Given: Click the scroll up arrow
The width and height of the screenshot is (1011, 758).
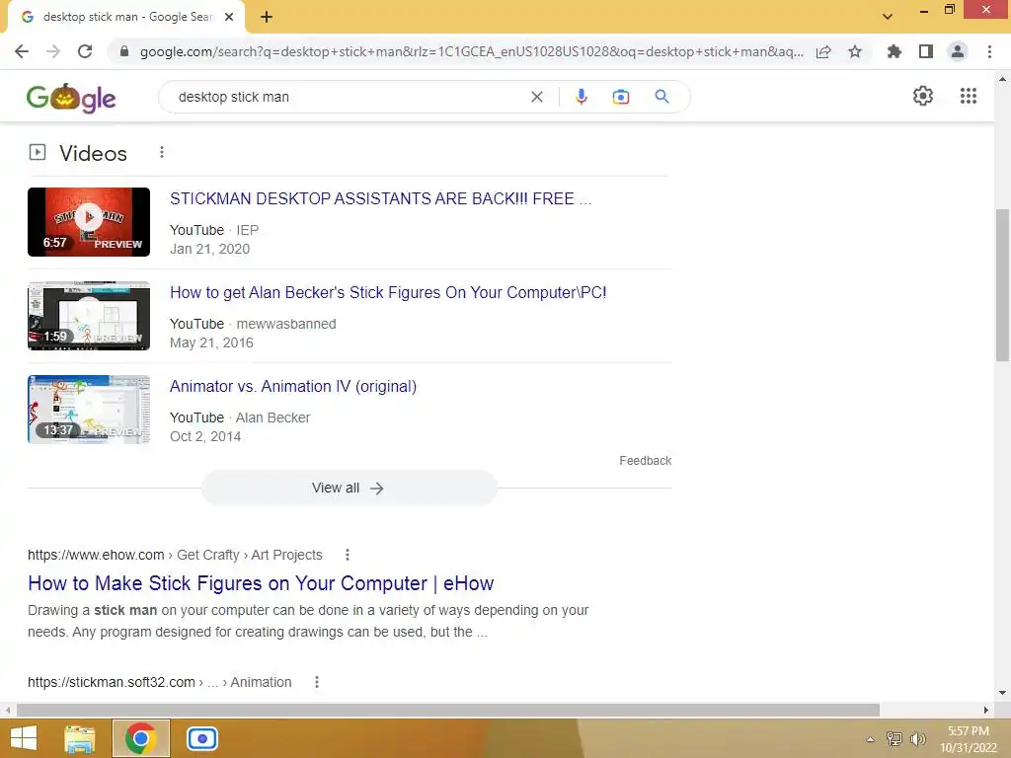Looking at the screenshot, I should point(1002,80).
